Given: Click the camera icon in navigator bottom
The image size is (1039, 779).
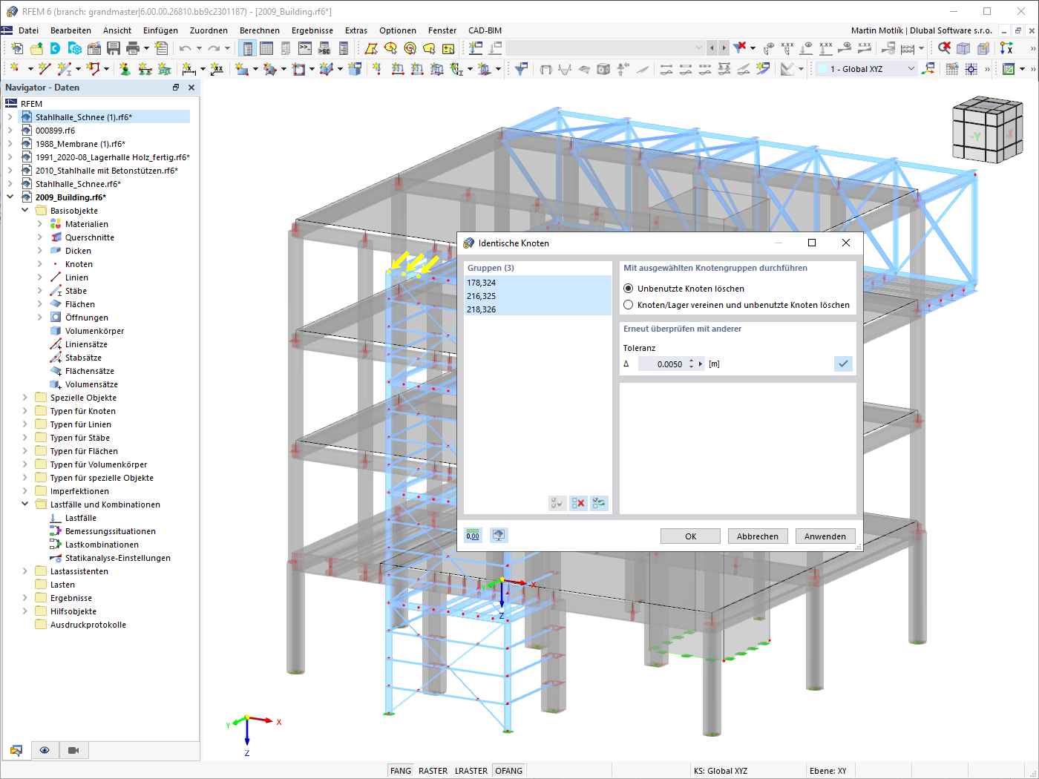Looking at the screenshot, I should pyautogui.click(x=73, y=750).
